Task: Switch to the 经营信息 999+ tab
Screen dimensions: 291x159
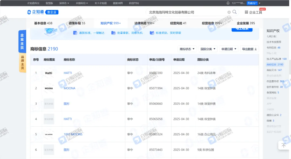Action: click(212, 23)
